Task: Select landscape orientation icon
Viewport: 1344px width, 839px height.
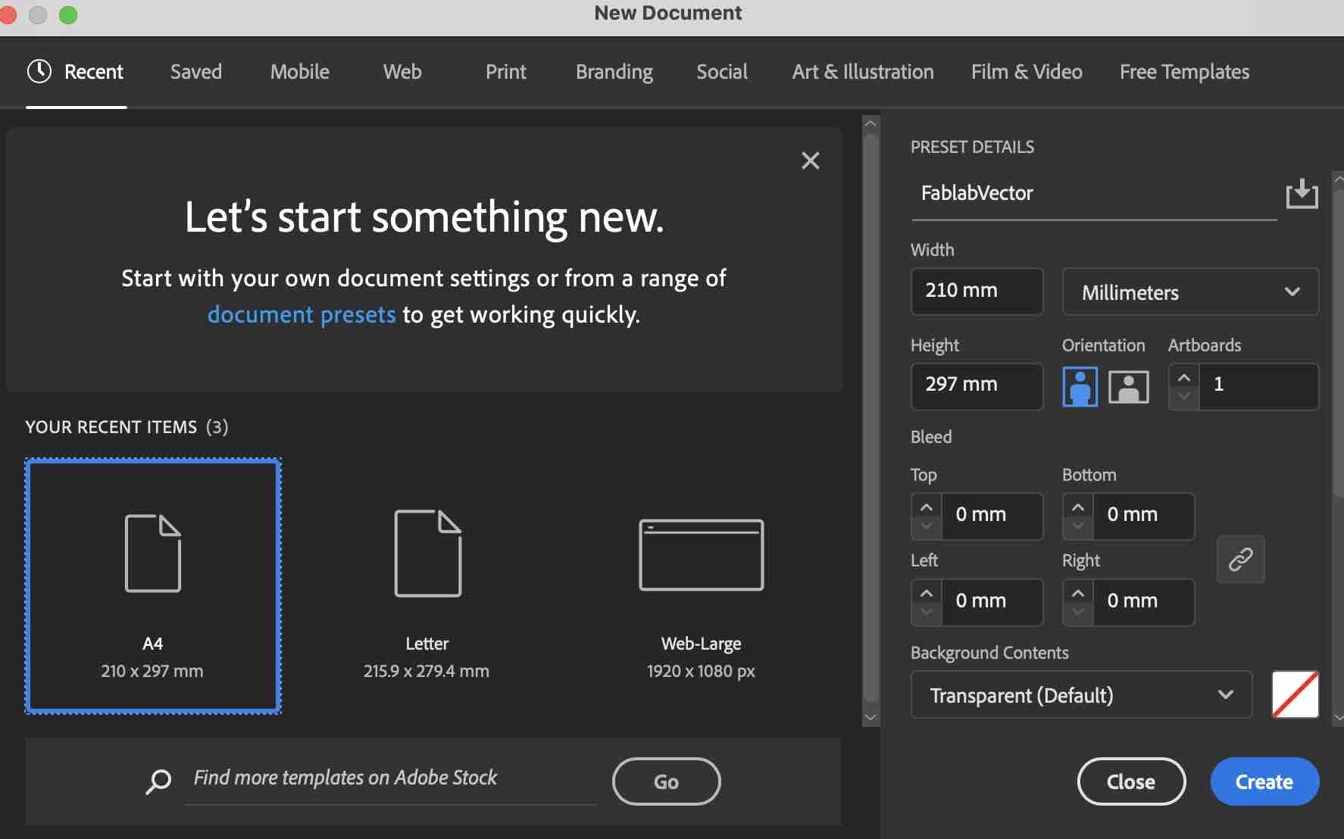Action: (1128, 386)
